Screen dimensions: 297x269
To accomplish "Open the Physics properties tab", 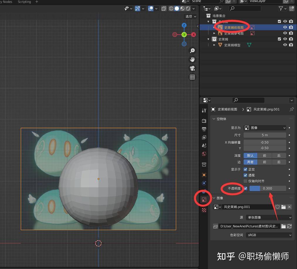I will point(204,183).
